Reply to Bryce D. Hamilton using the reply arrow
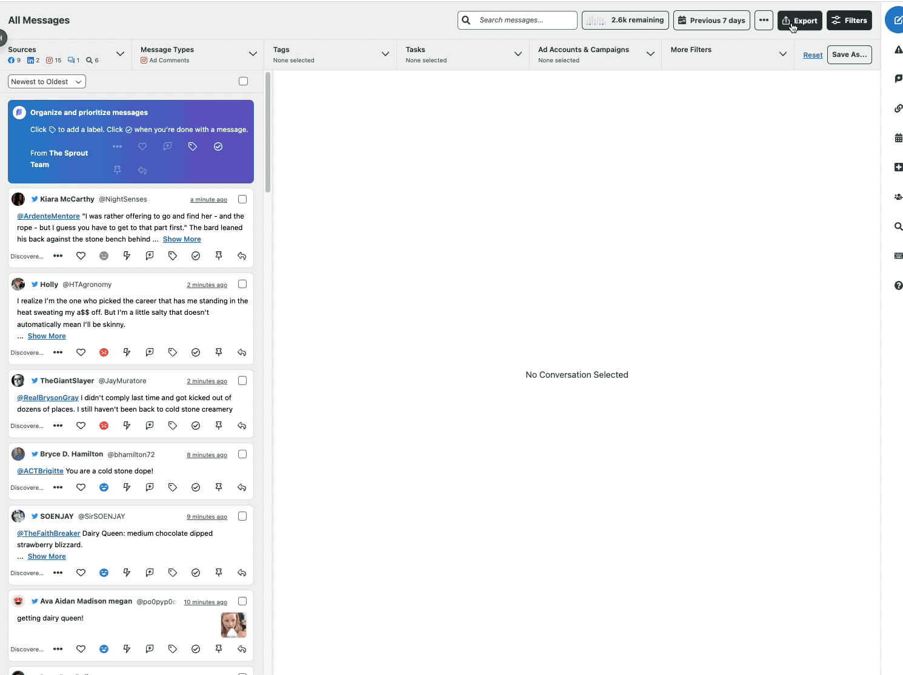Screen dimensions: 903x675 [x=242, y=487]
